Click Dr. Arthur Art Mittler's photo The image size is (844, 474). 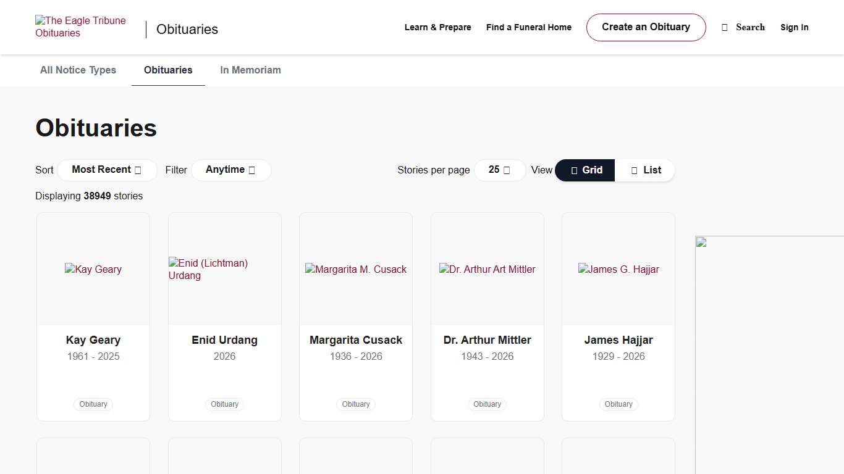487,269
